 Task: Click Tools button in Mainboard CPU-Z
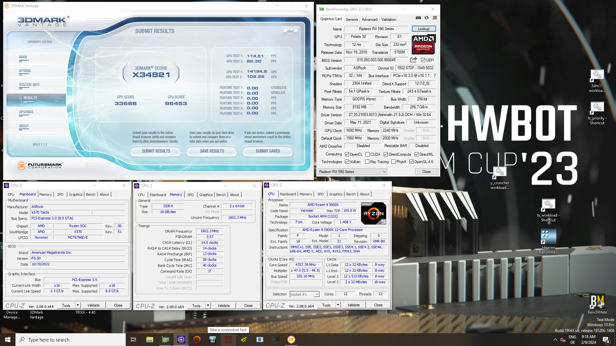[x=66, y=305]
